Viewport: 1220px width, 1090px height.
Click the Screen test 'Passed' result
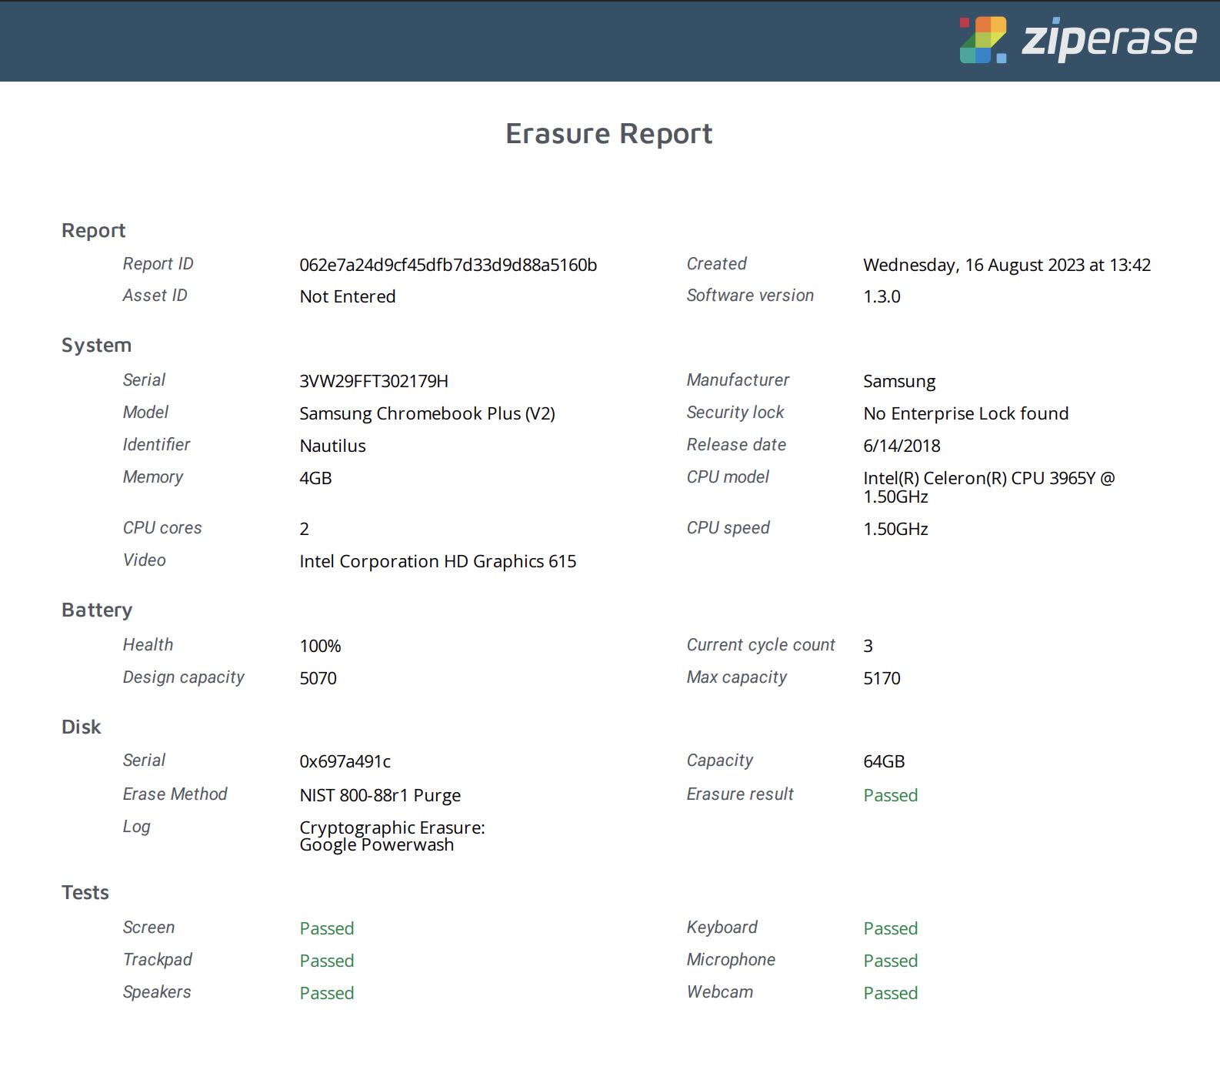click(326, 928)
